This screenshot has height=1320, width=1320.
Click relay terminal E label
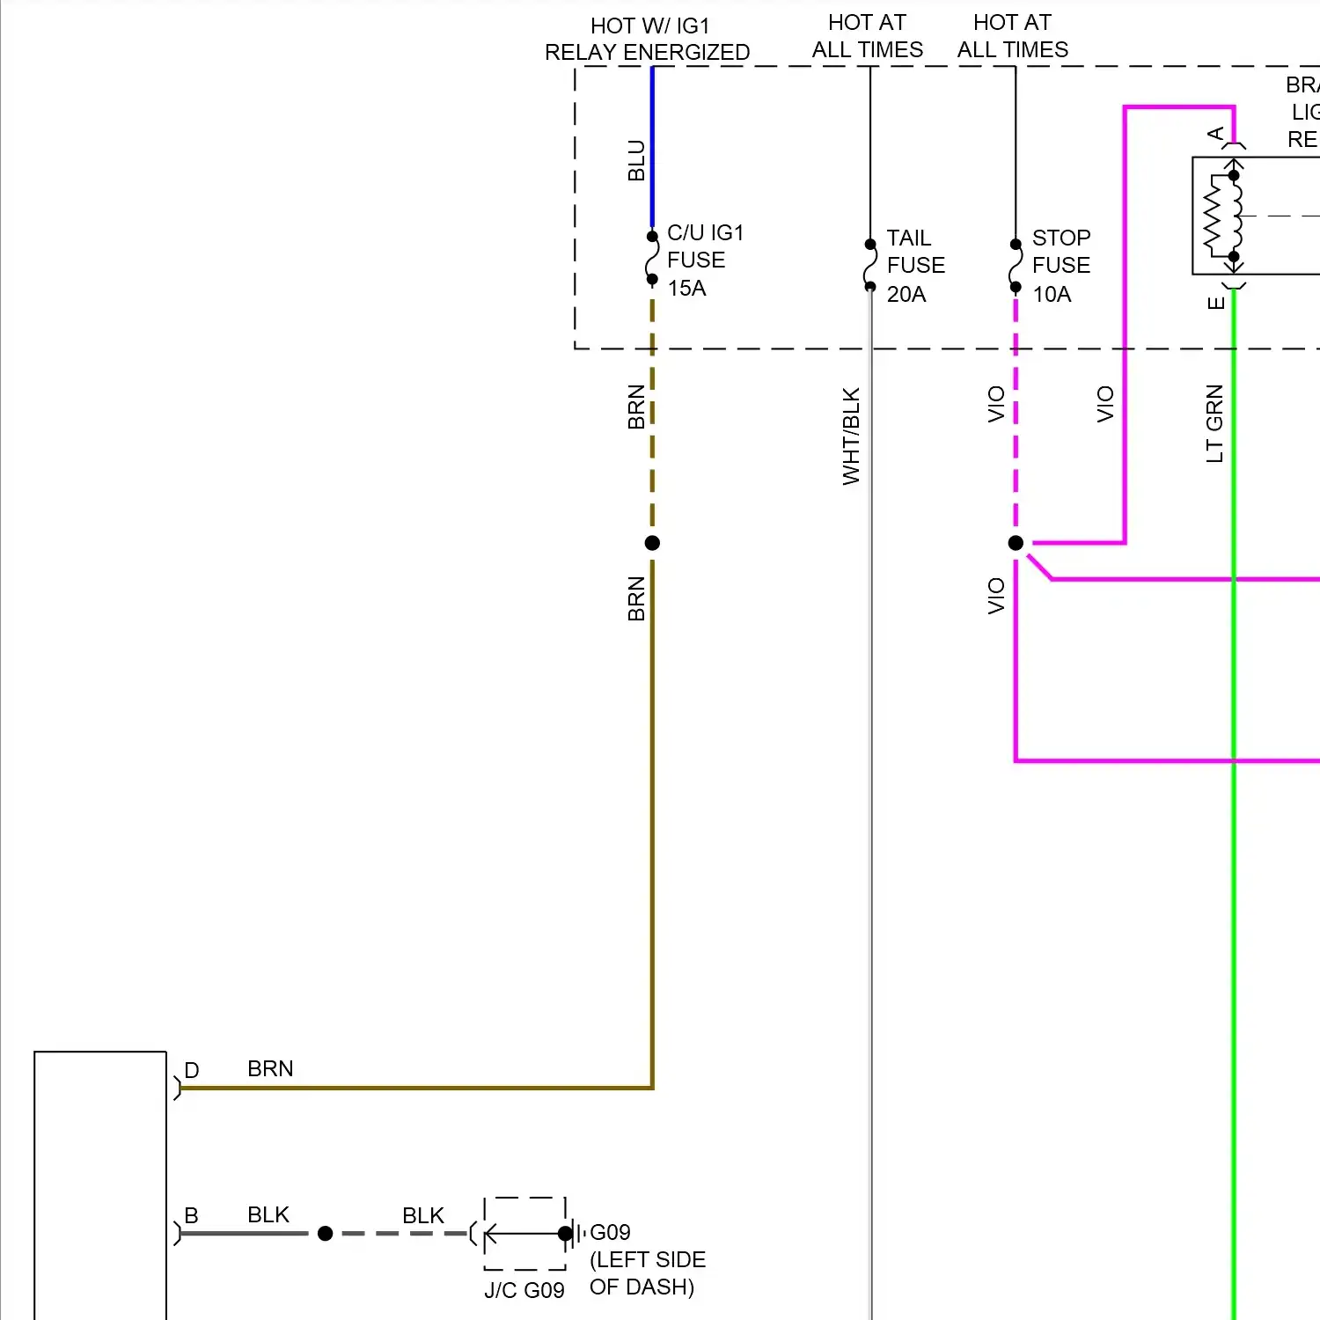point(1216,303)
